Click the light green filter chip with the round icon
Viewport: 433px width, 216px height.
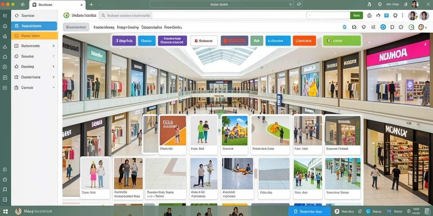pos(342,41)
